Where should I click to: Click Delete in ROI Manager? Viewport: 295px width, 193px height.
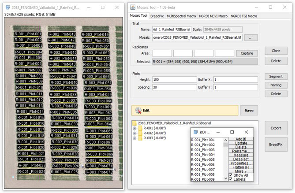click(x=241, y=147)
